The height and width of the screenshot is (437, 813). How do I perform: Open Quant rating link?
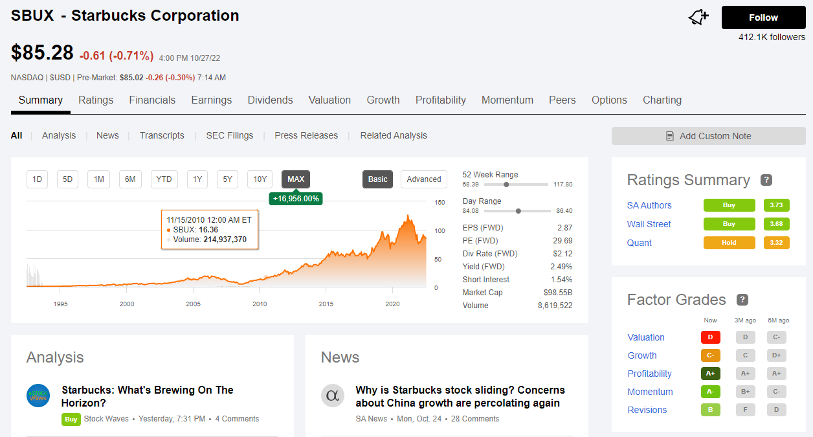click(x=640, y=243)
